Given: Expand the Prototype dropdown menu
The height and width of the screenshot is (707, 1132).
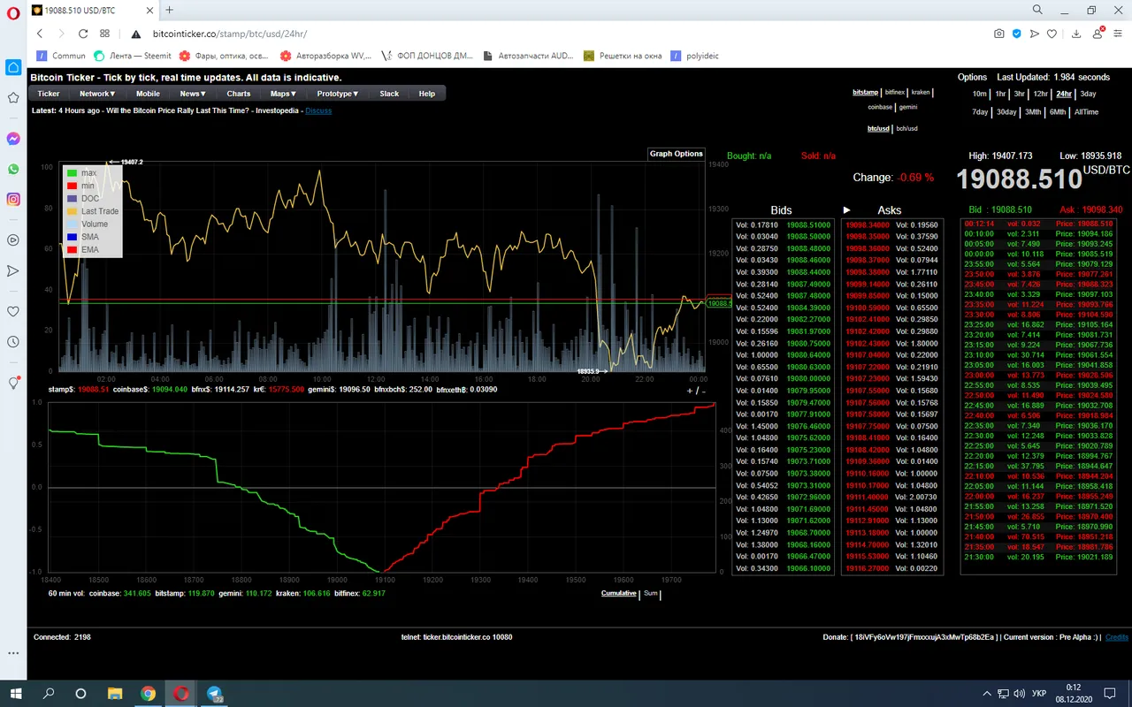Looking at the screenshot, I should click(338, 94).
